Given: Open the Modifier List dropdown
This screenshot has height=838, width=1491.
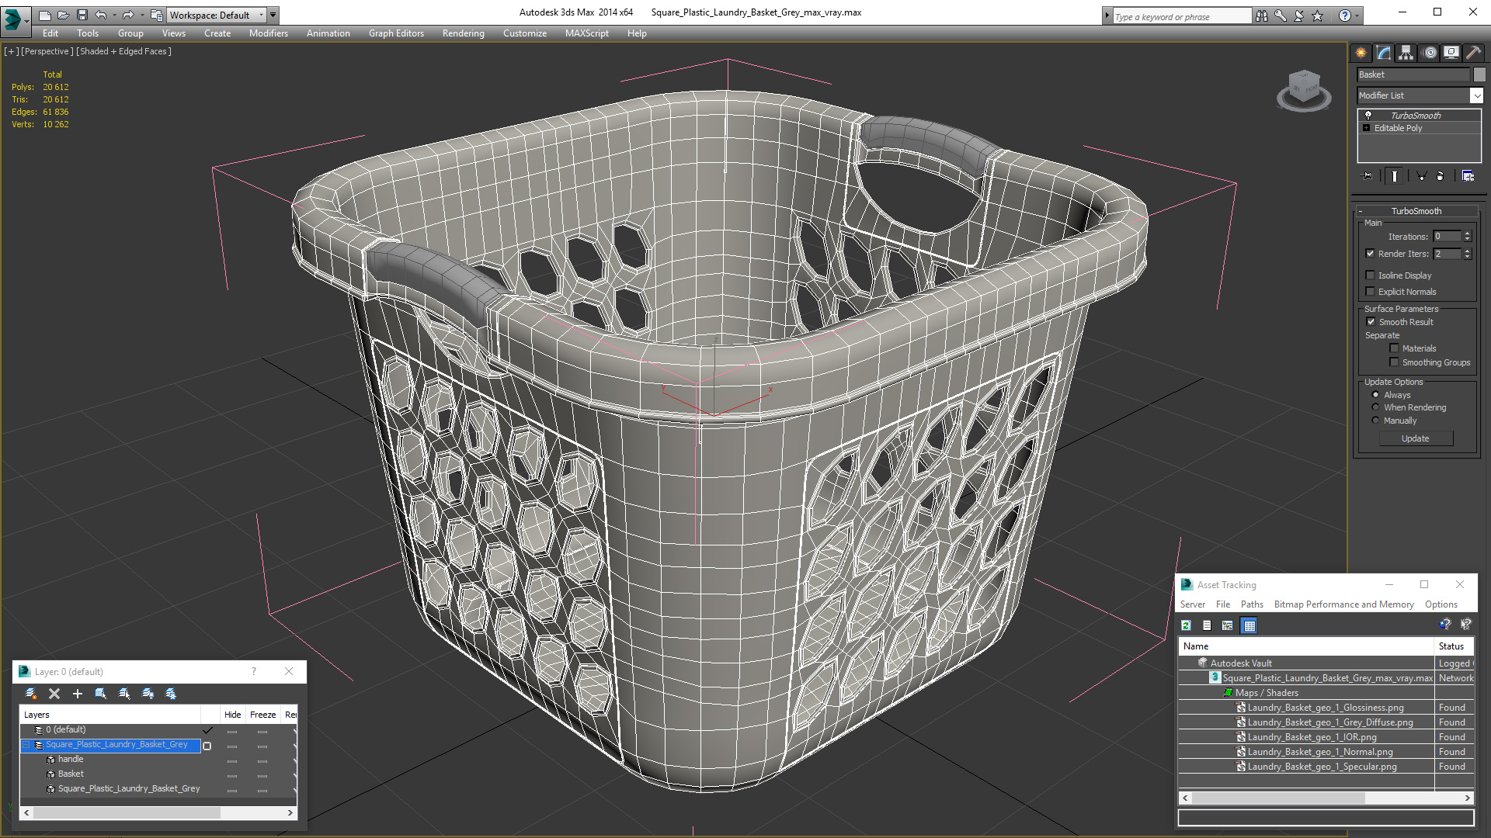Looking at the screenshot, I should tap(1475, 95).
